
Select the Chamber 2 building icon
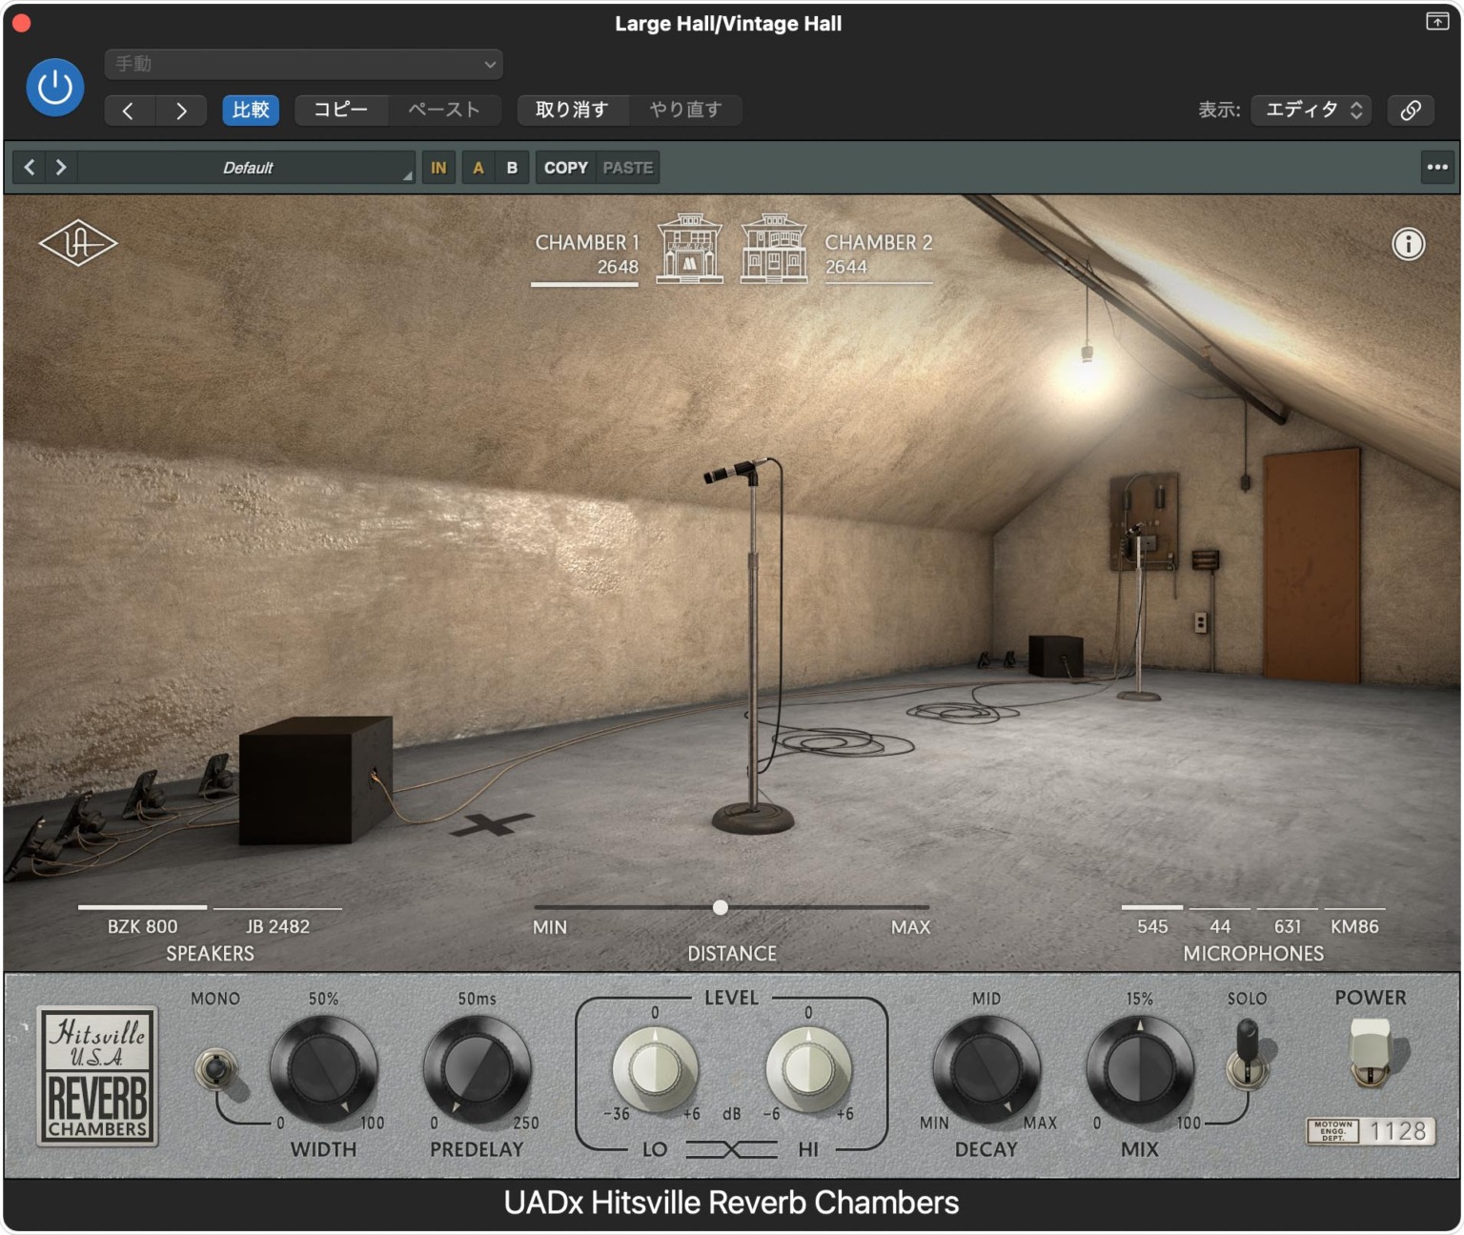pyautogui.click(x=773, y=249)
